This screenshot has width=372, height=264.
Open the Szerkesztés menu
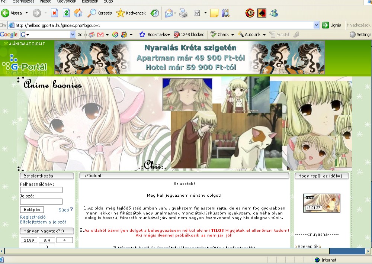[x=24, y=1]
